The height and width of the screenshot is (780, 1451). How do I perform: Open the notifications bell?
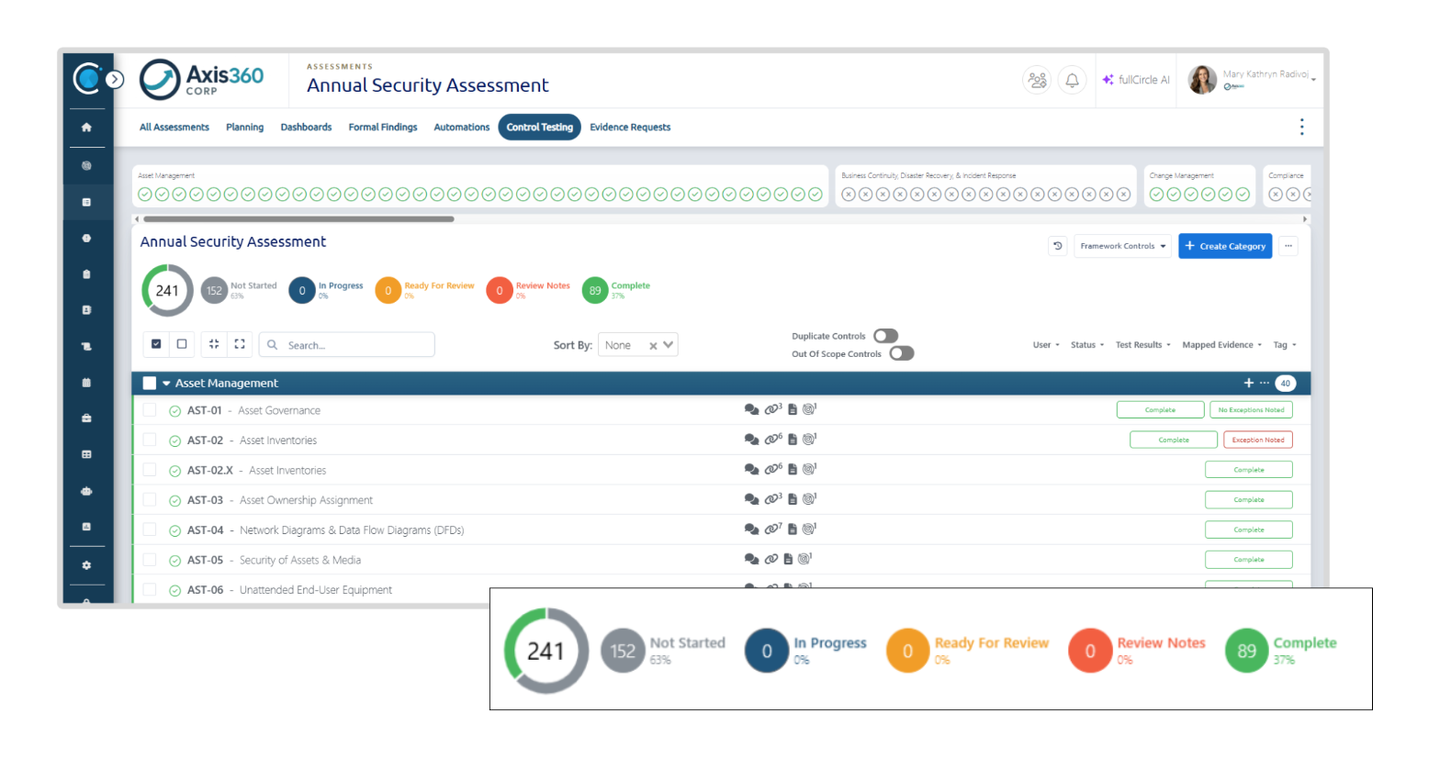coord(1072,80)
